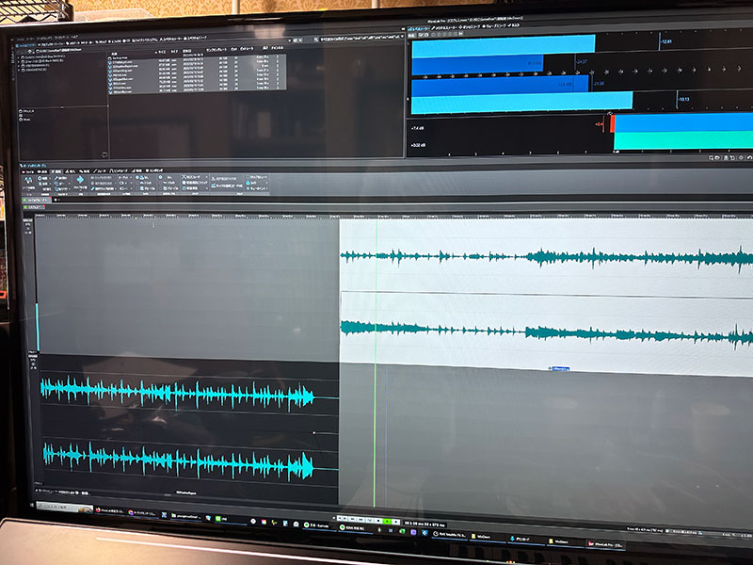Switch to the 処理 ribbon tab
The height and width of the screenshot is (565, 753).
click(x=85, y=171)
